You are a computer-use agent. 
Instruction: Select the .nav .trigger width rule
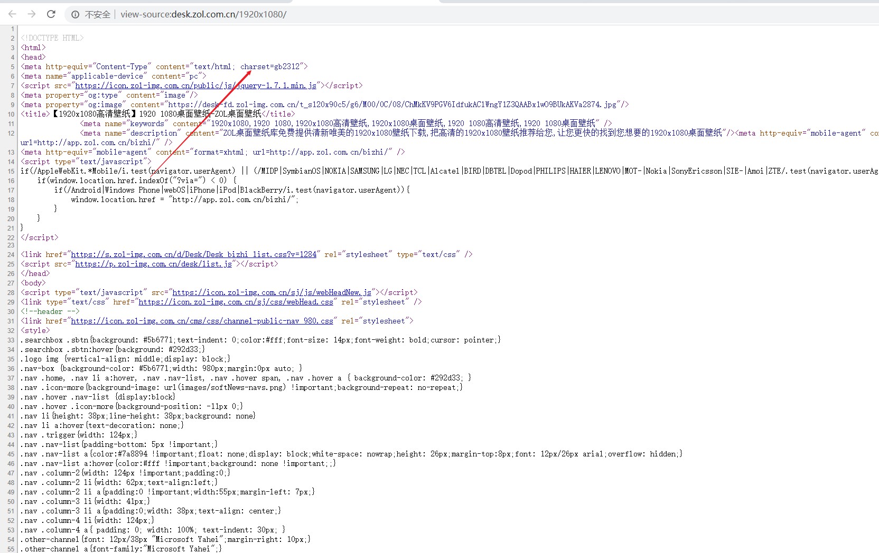click(79, 435)
